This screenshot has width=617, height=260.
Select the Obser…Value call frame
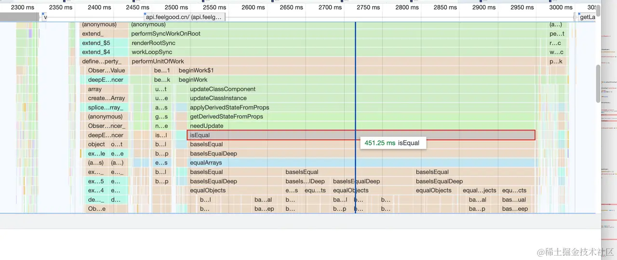(107, 70)
